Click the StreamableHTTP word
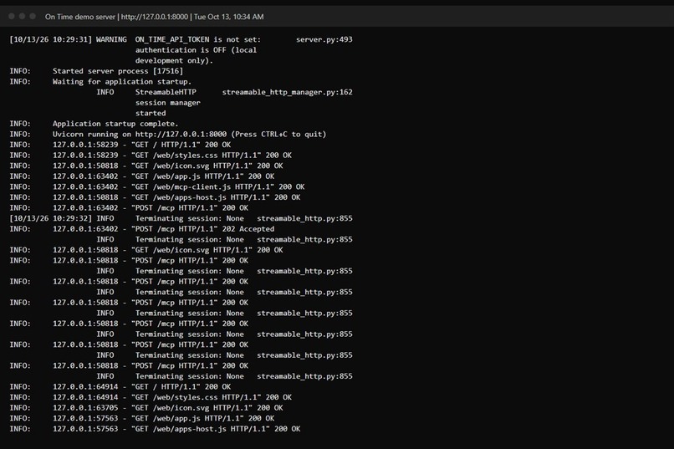674x449 pixels. pyautogui.click(x=166, y=92)
